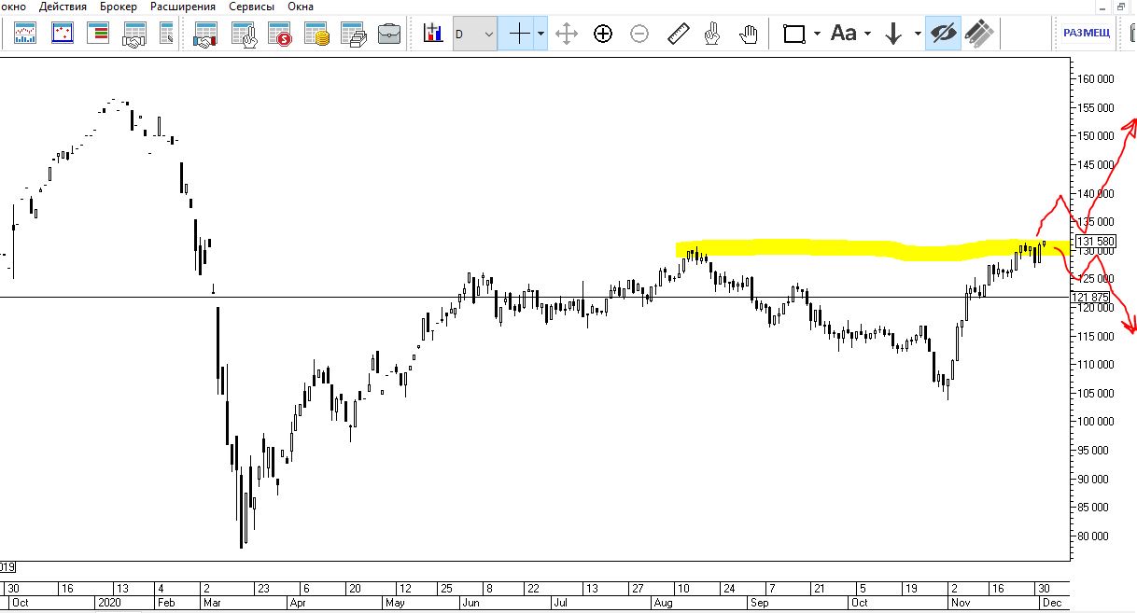Select the rectangle shape drawing tool
Viewport: 1137px width, 613px height.
[x=794, y=35]
